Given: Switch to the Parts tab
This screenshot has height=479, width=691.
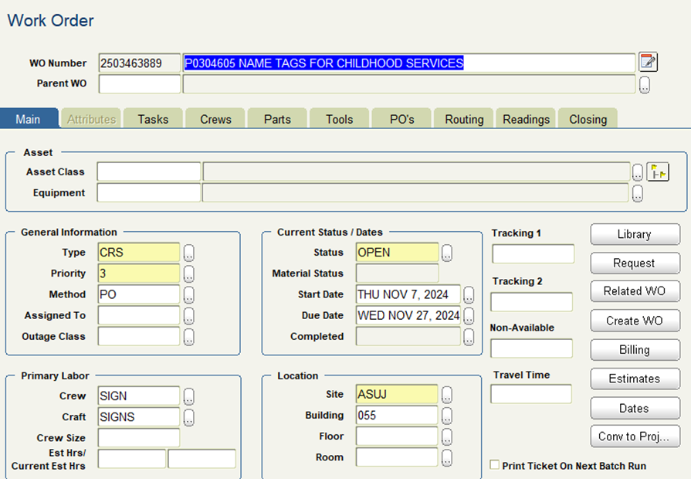Looking at the screenshot, I should click(x=277, y=119).
